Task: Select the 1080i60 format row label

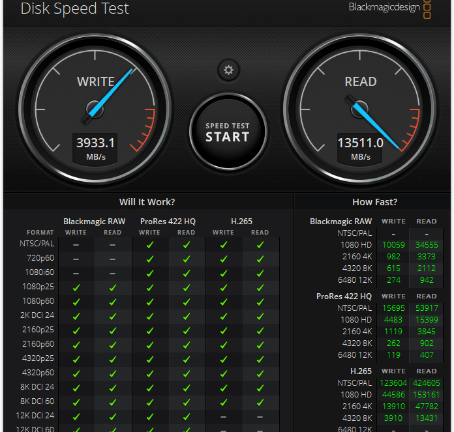Action: click(x=39, y=272)
